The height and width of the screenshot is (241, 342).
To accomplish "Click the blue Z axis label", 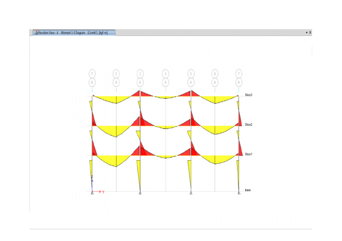I will pos(92,177).
